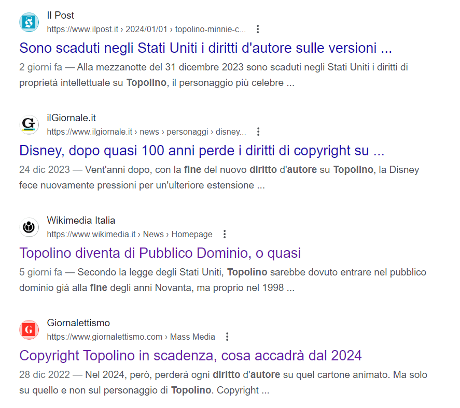The image size is (460, 408).
Task: Open "Sono scaduti negli Stati Uniti i diritti d'autore" result
Action: (x=206, y=48)
